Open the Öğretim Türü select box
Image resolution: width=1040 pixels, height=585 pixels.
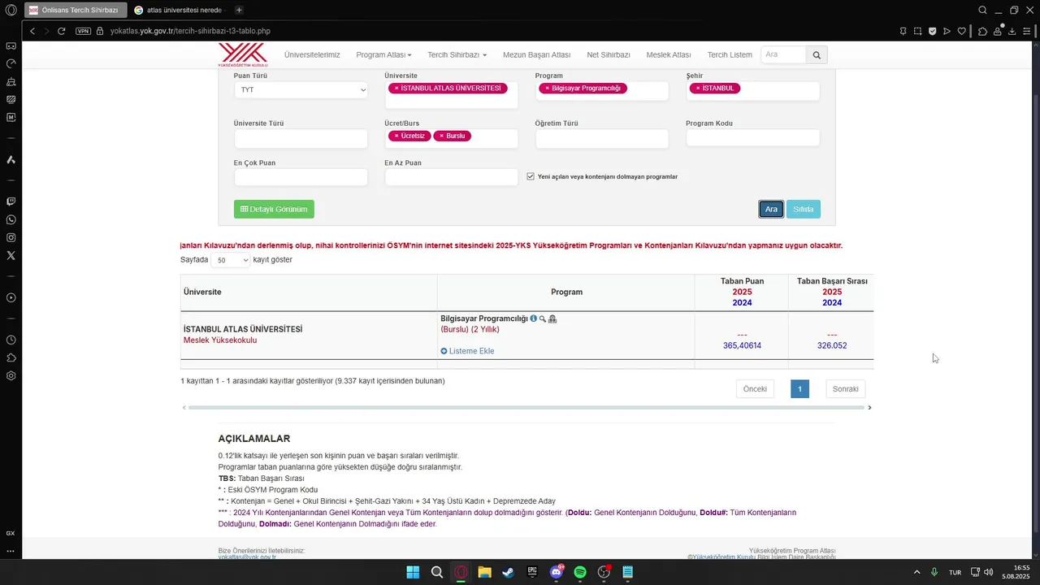(602, 139)
